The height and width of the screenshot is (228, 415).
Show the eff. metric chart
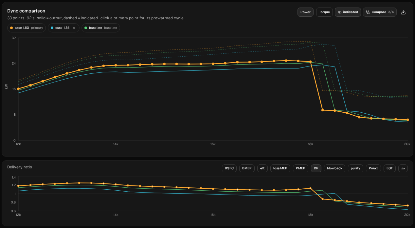tap(262, 168)
